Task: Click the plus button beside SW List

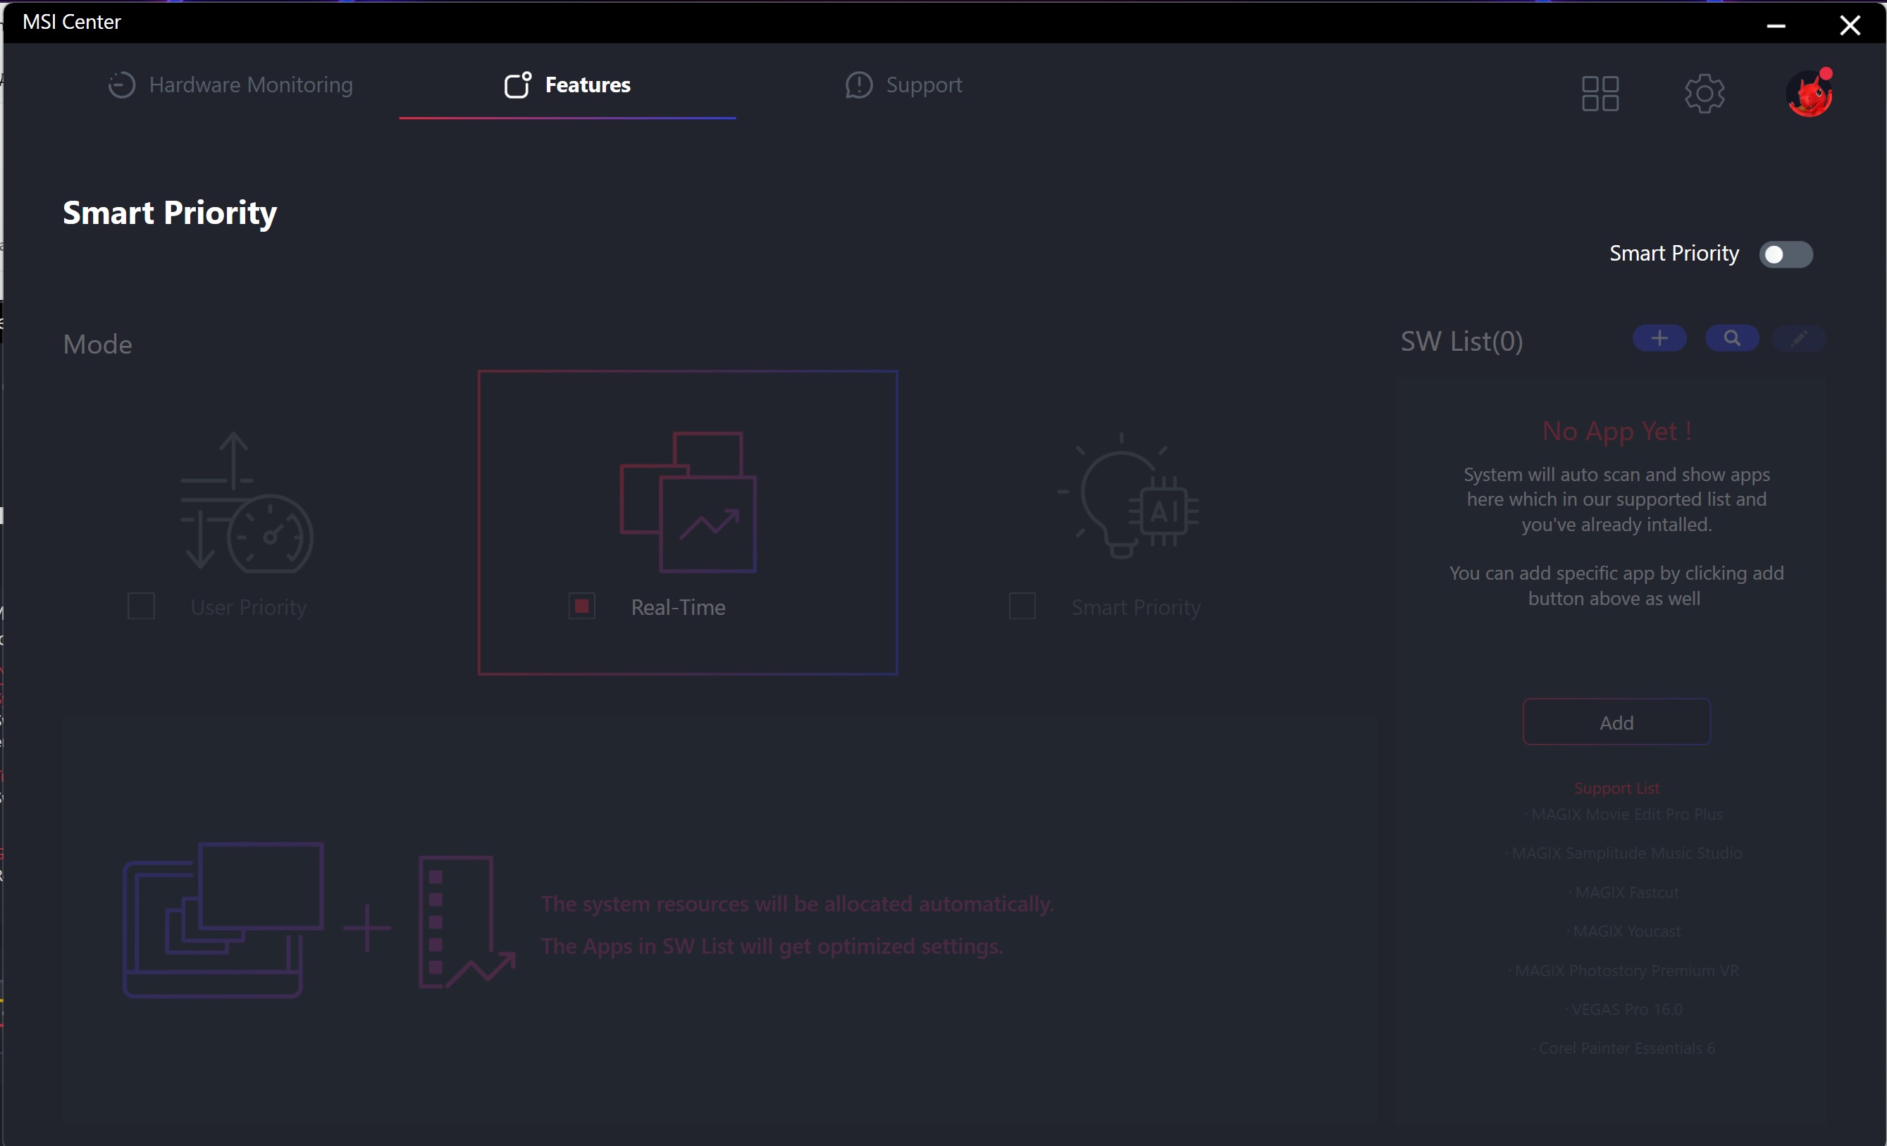Action: (x=1659, y=338)
